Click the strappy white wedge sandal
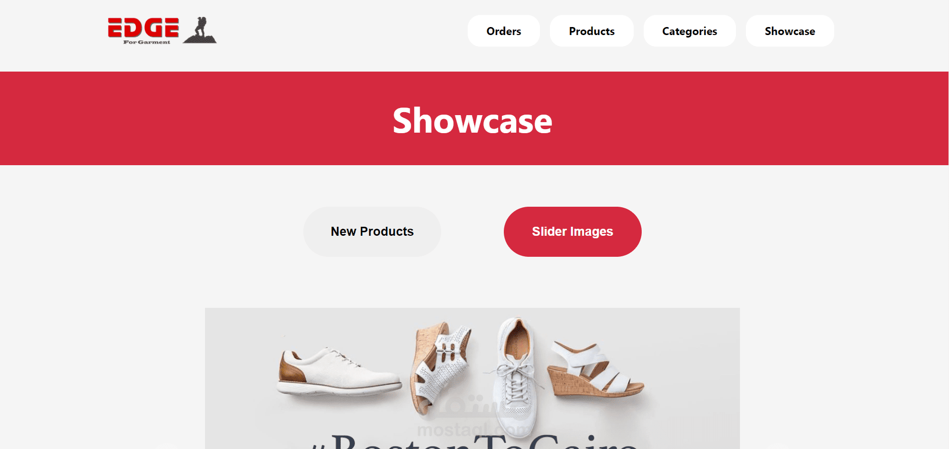The width and height of the screenshot is (949, 449). point(596,368)
